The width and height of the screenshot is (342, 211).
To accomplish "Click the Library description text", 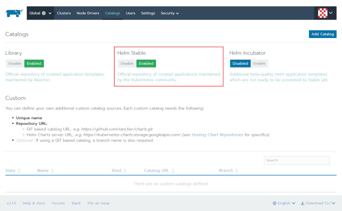I will tap(55, 77).
